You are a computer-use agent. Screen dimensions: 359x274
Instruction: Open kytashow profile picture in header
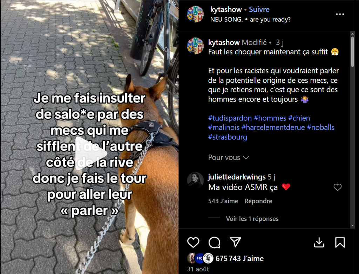point(195,14)
